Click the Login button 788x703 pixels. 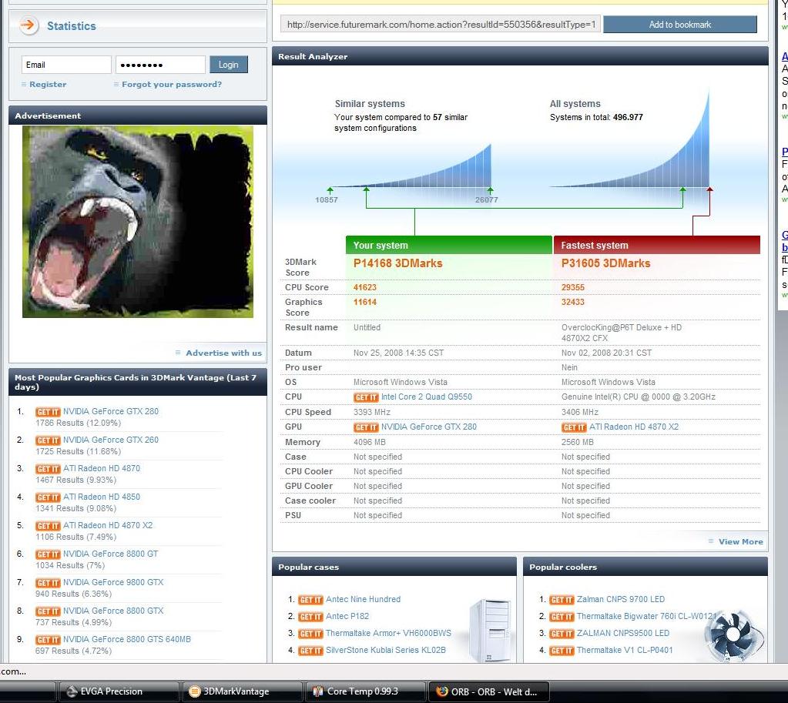(228, 65)
